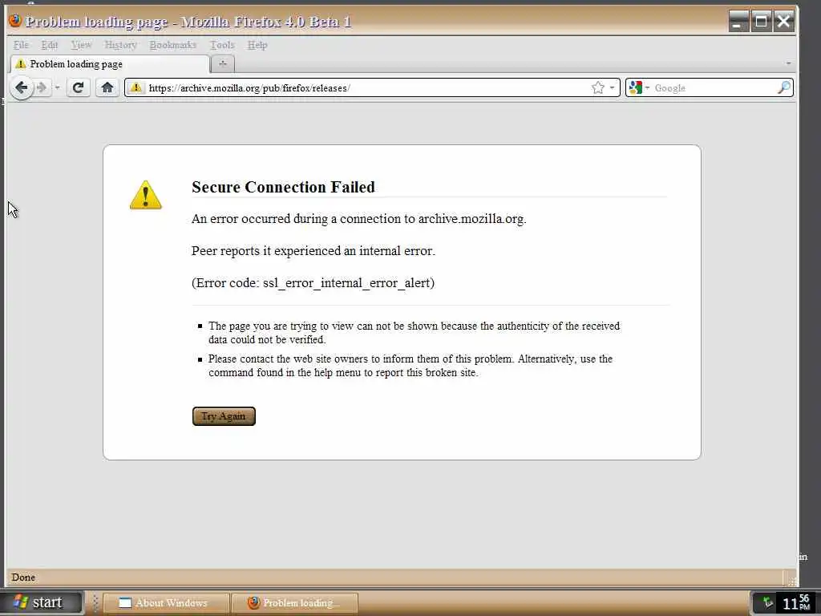Reload the page with the refresh icon
This screenshot has width=821, height=616.
78,87
